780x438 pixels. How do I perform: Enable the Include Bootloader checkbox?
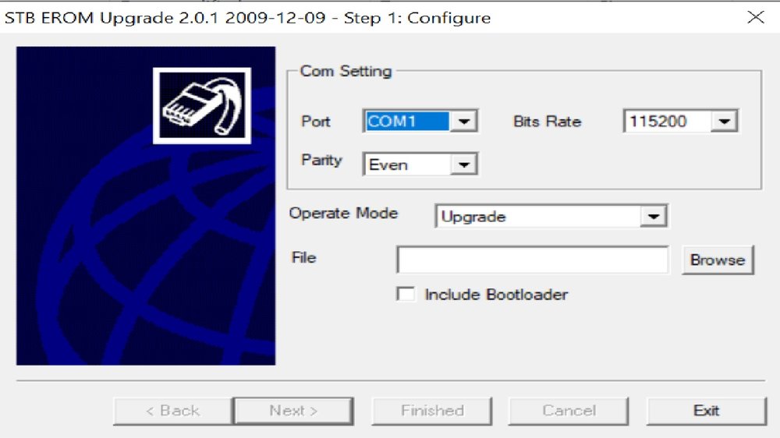[406, 294]
